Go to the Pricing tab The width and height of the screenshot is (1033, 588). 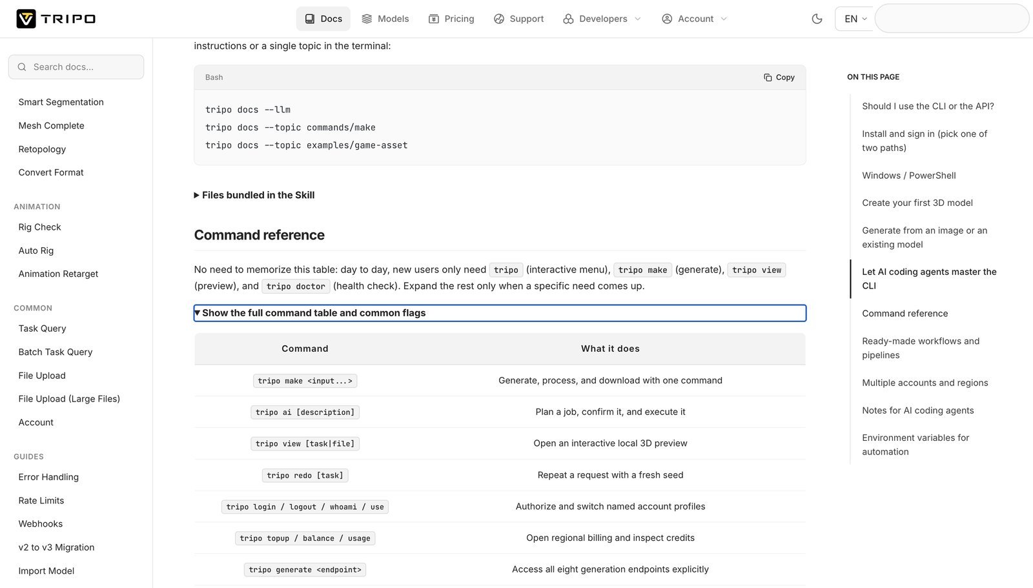pyautogui.click(x=452, y=19)
